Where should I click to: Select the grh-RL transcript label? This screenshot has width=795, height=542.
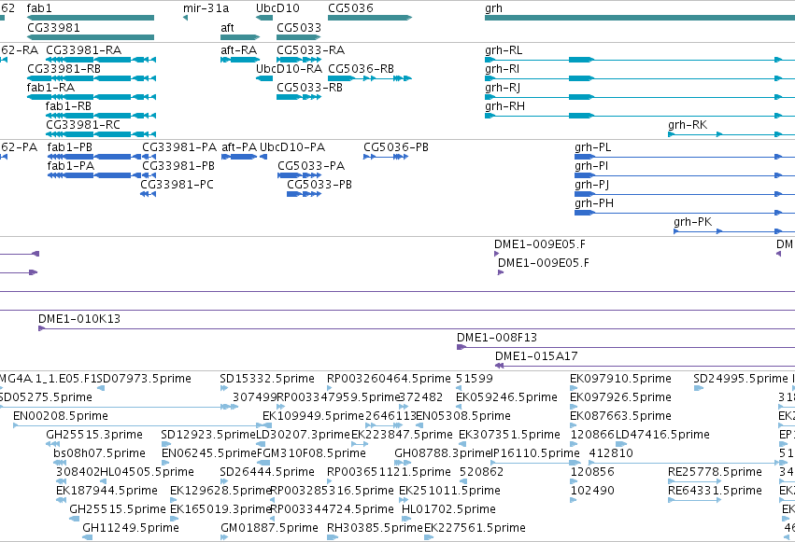[x=504, y=50]
